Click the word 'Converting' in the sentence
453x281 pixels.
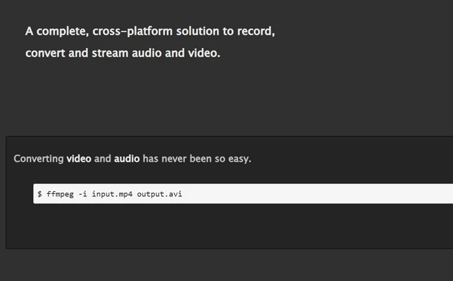38,158
